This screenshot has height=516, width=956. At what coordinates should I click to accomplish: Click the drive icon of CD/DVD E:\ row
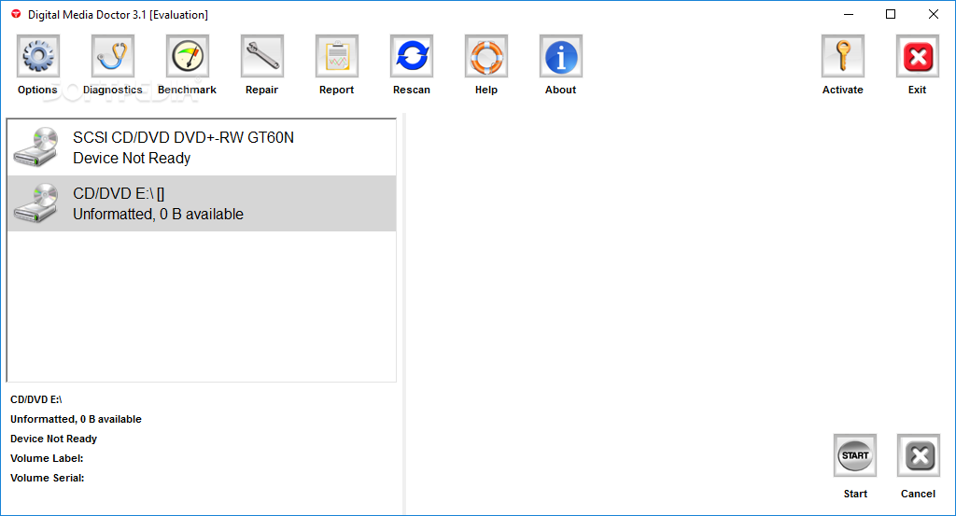(36, 202)
